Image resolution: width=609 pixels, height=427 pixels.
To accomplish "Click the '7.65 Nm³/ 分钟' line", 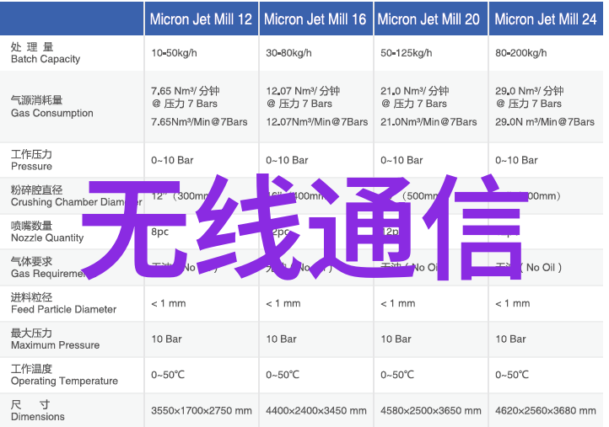I will [x=186, y=91].
